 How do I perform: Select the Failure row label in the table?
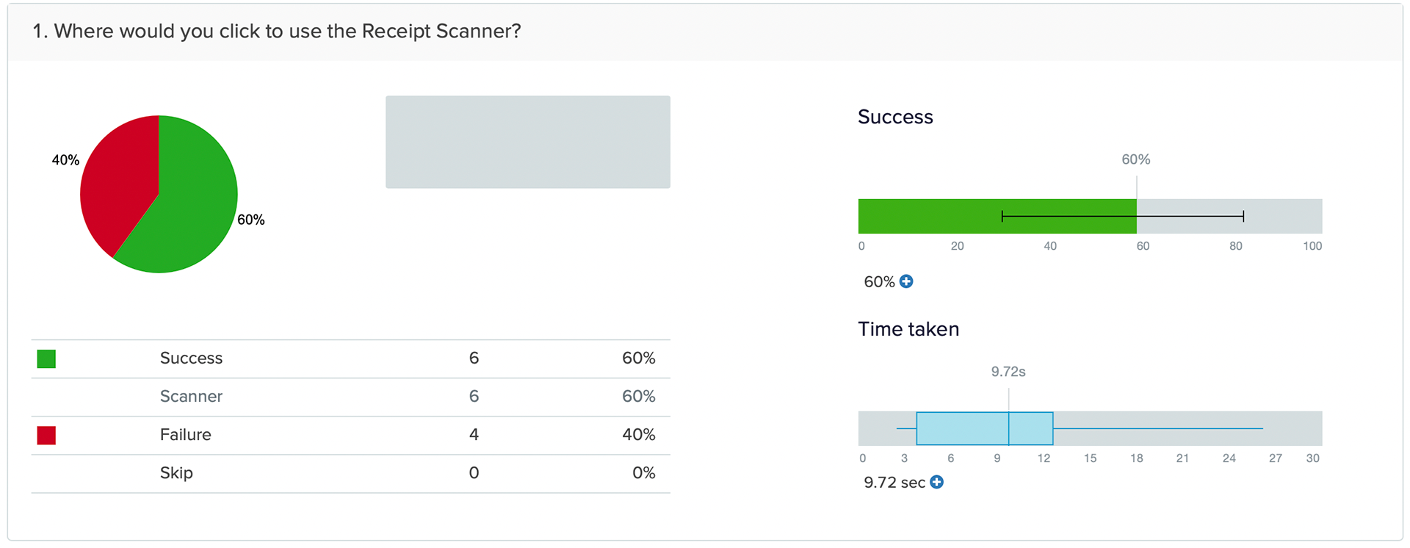pyautogui.click(x=185, y=434)
